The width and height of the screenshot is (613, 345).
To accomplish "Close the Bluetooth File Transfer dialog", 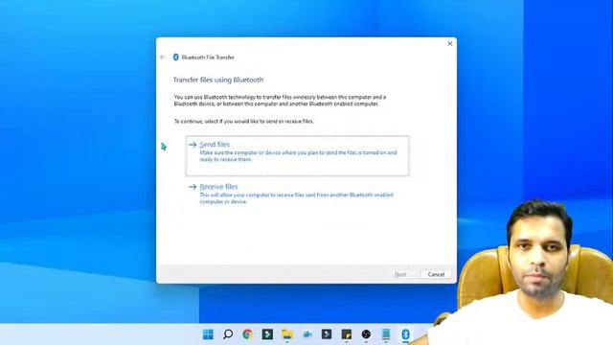I will click(x=449, y=43).
